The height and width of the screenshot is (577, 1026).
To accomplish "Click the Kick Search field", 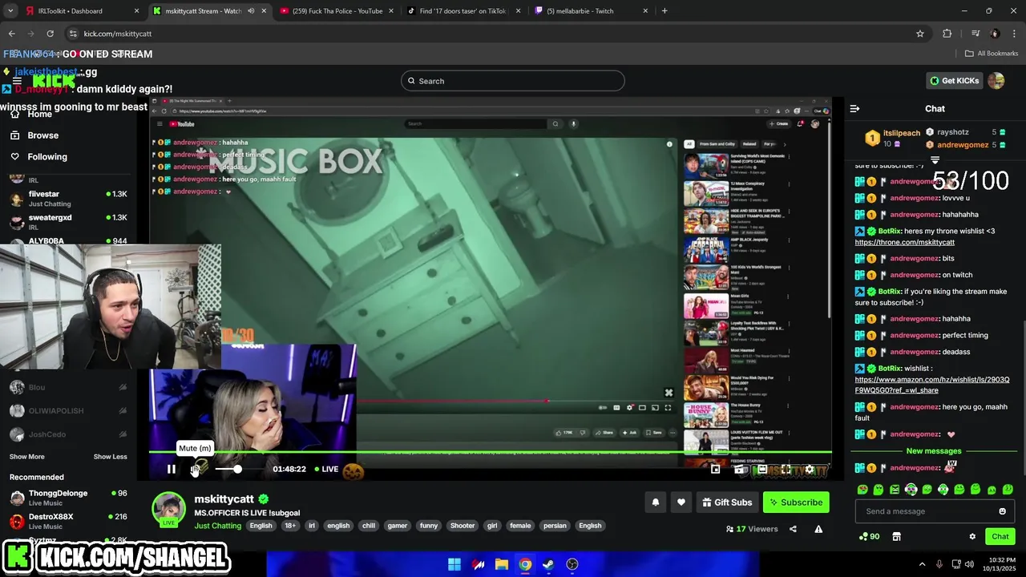I will 513,81.
